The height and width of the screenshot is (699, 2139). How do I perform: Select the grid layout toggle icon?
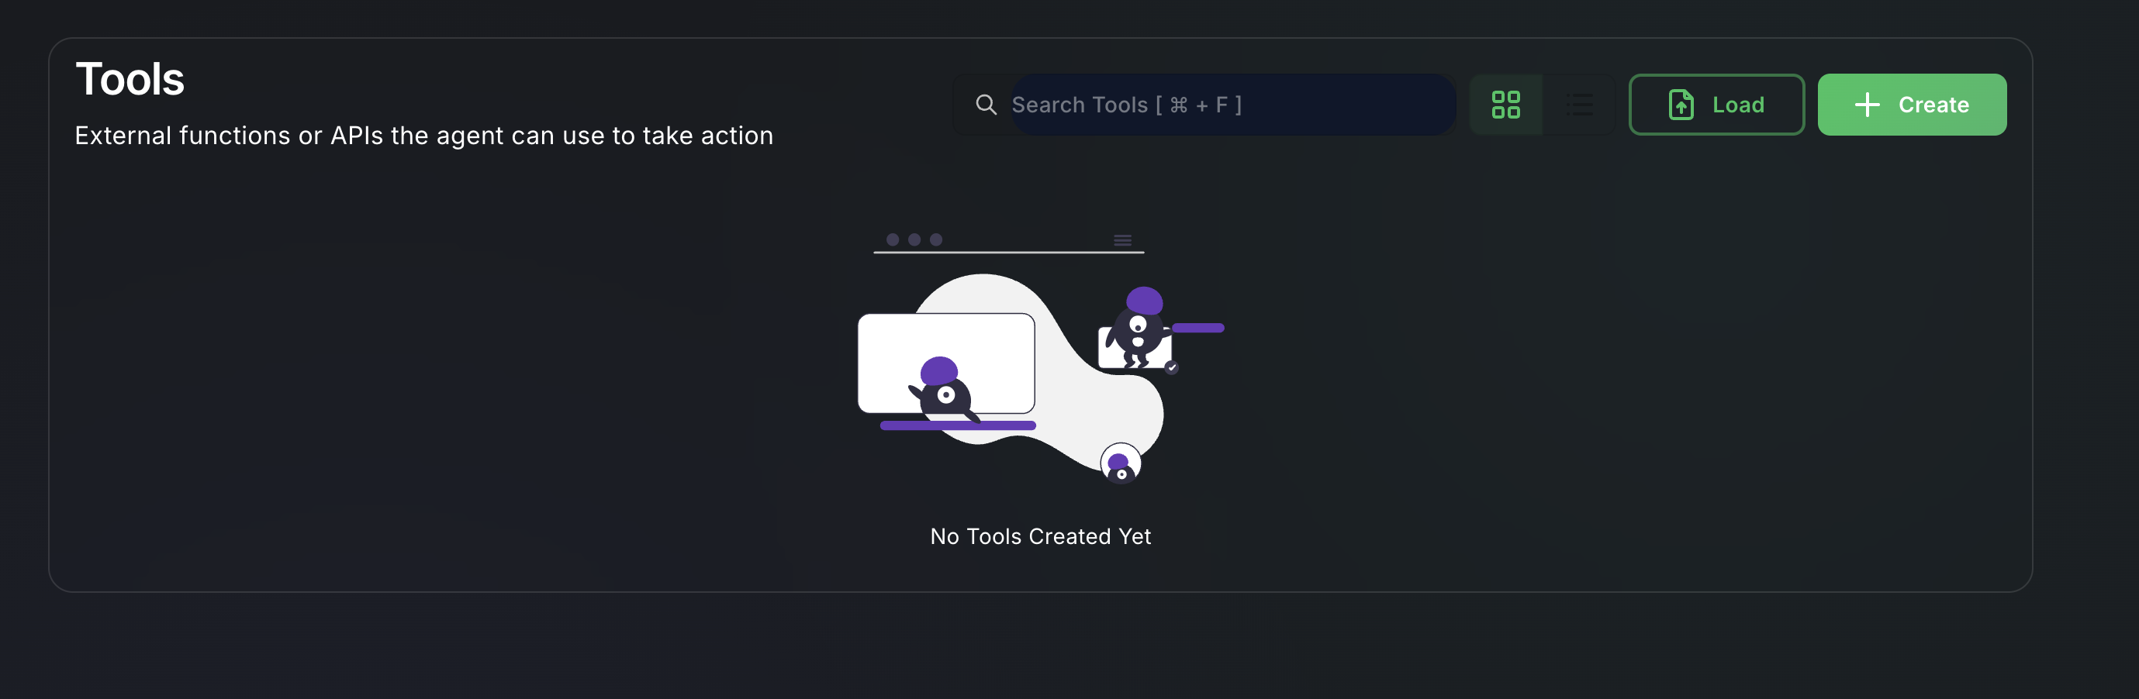1506,105
